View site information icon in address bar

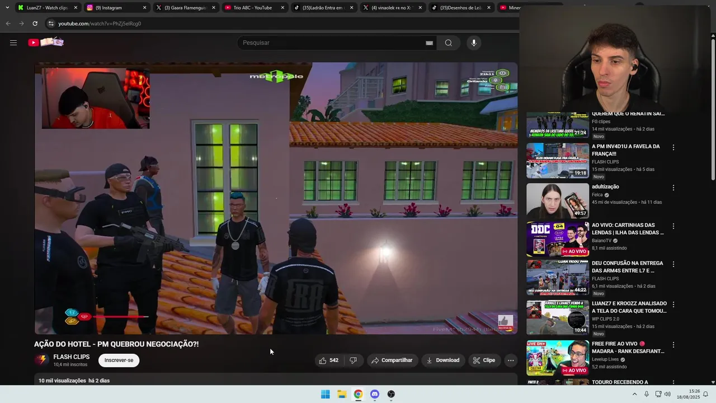(x=51, y=24)
